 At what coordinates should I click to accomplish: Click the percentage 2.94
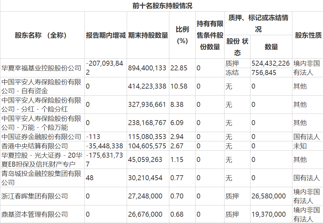point(177,137)
